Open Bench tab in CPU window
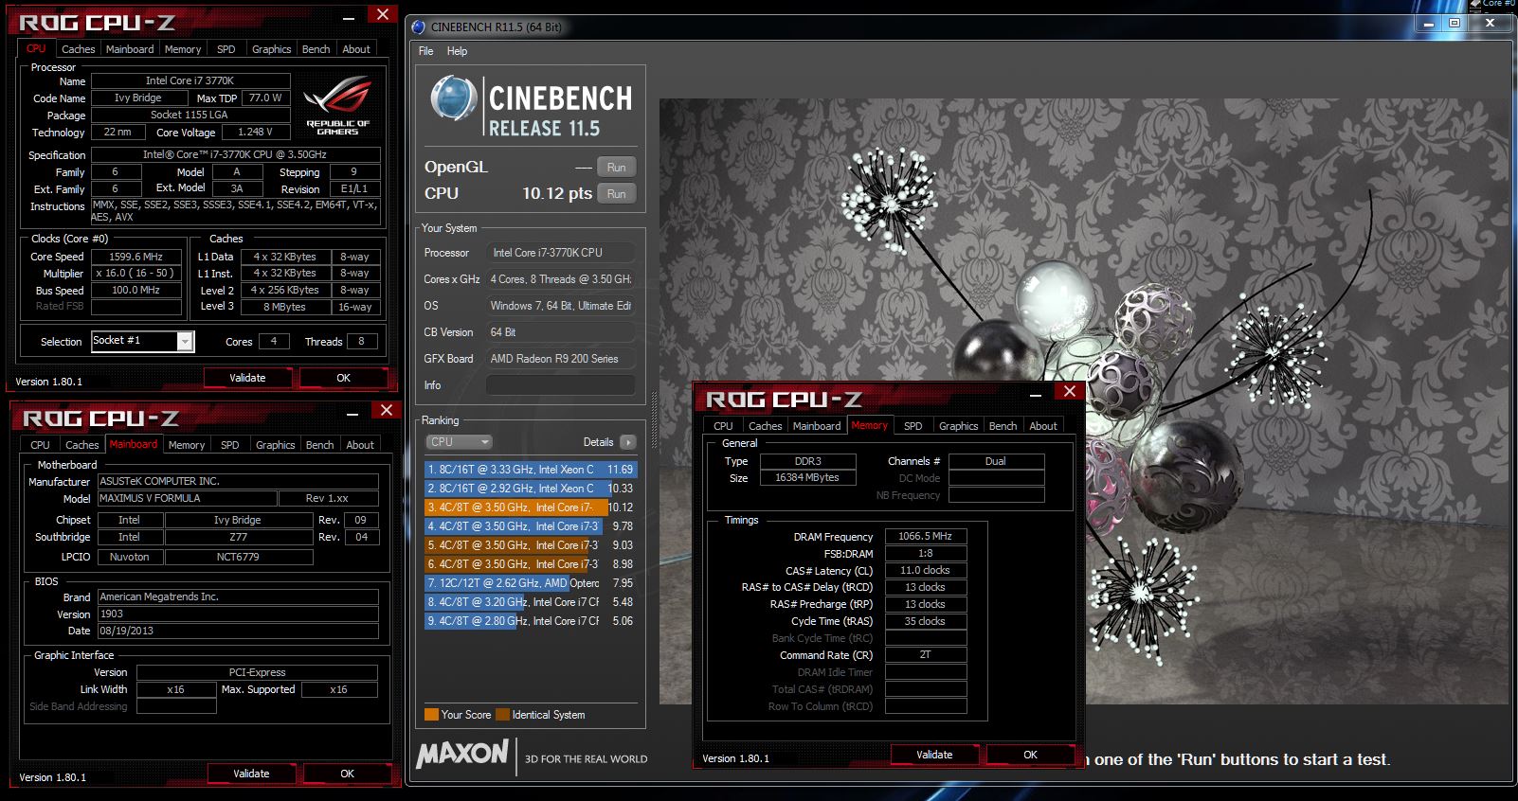1518x801 pixels. pyautogui.click(x=316, y=49)
